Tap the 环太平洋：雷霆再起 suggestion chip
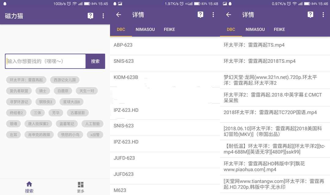This screenshot has width=330, height=195. tap(26, 80)
